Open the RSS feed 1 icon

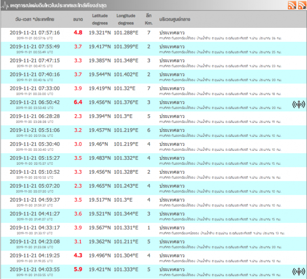[x=292, y=5]
